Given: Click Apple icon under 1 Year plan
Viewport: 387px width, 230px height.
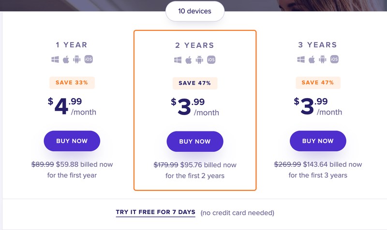Looking at the screenshot, I should pos(66,59).
